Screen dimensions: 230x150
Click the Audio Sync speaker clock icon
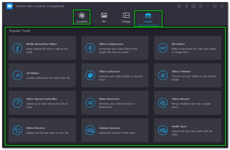click(163, 130)
